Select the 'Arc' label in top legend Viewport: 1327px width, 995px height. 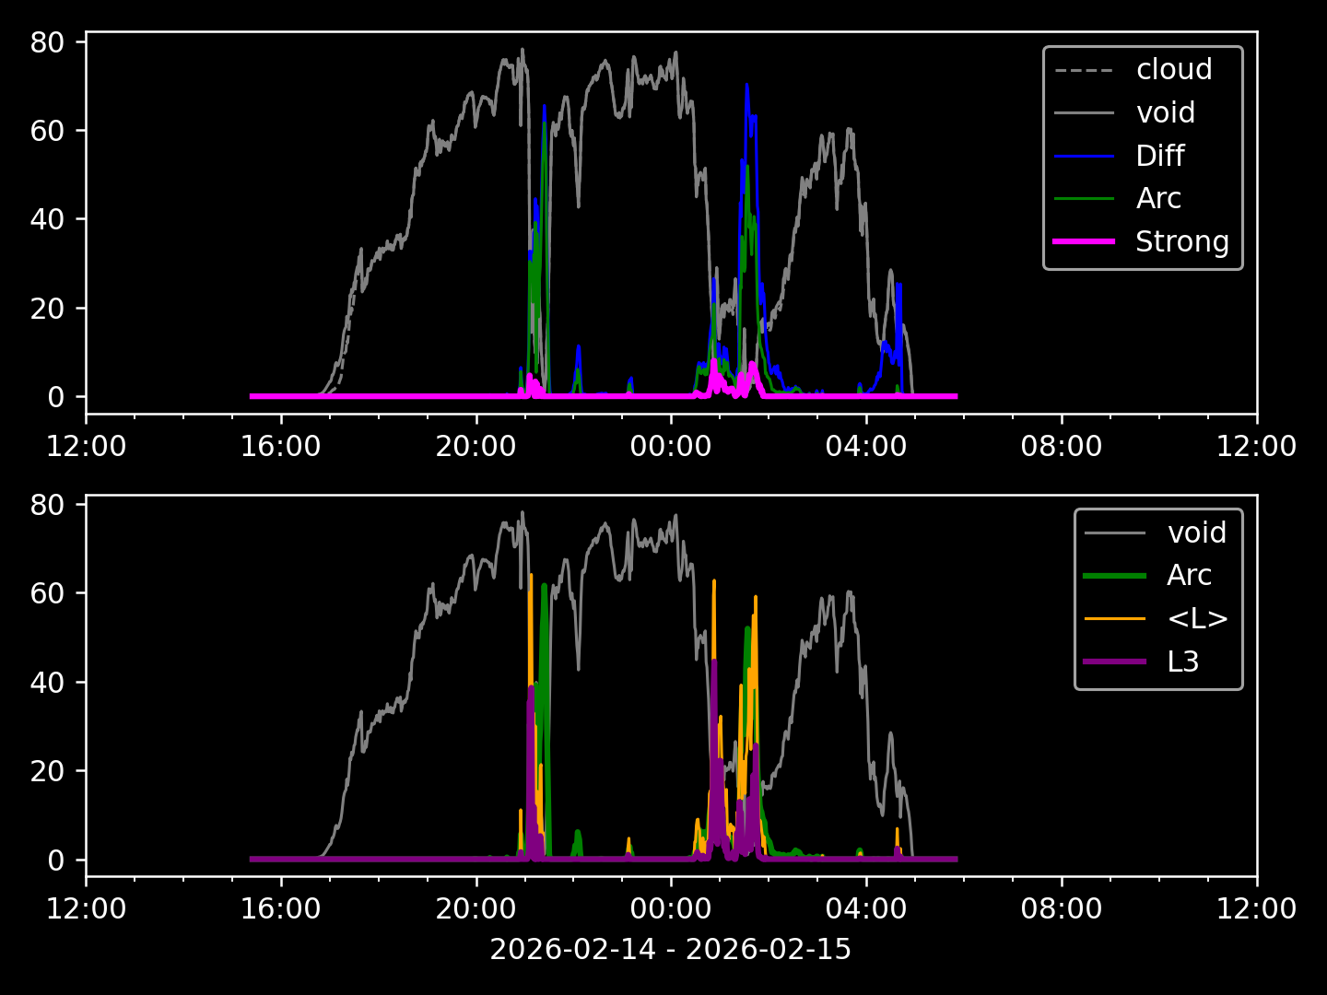point(1158,198)
